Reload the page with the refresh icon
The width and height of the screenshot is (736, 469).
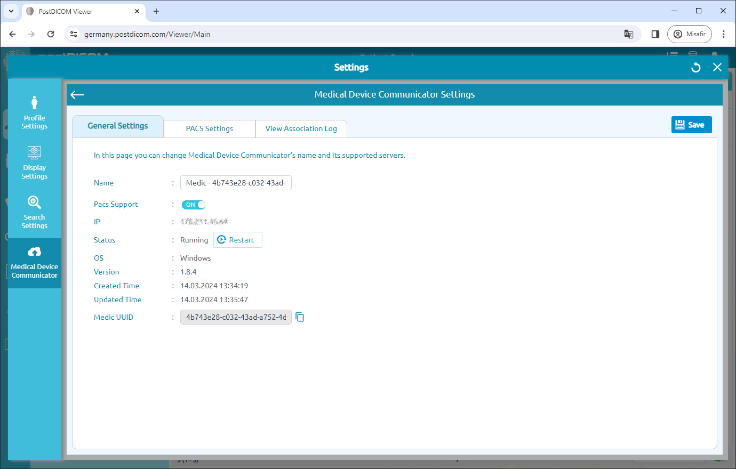[51, 34]
